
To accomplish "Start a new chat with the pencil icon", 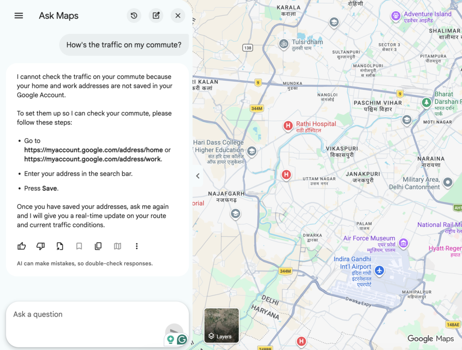I will pos(156,16).
